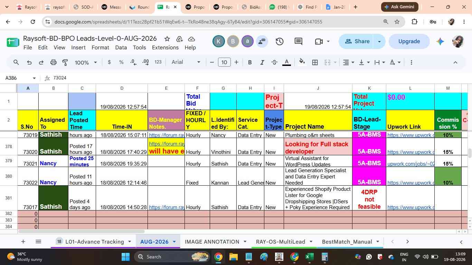This screenshot has width=472, height=265.
Task: Open the comments speech bubble icon
Action: 299,41
